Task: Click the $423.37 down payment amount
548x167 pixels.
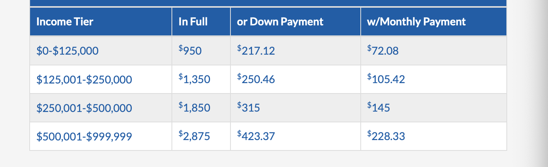Action: [x=256, y=136]
